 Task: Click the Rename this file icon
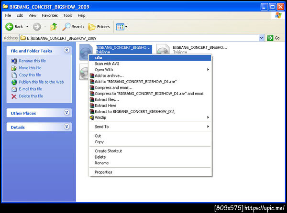(14, 61)
